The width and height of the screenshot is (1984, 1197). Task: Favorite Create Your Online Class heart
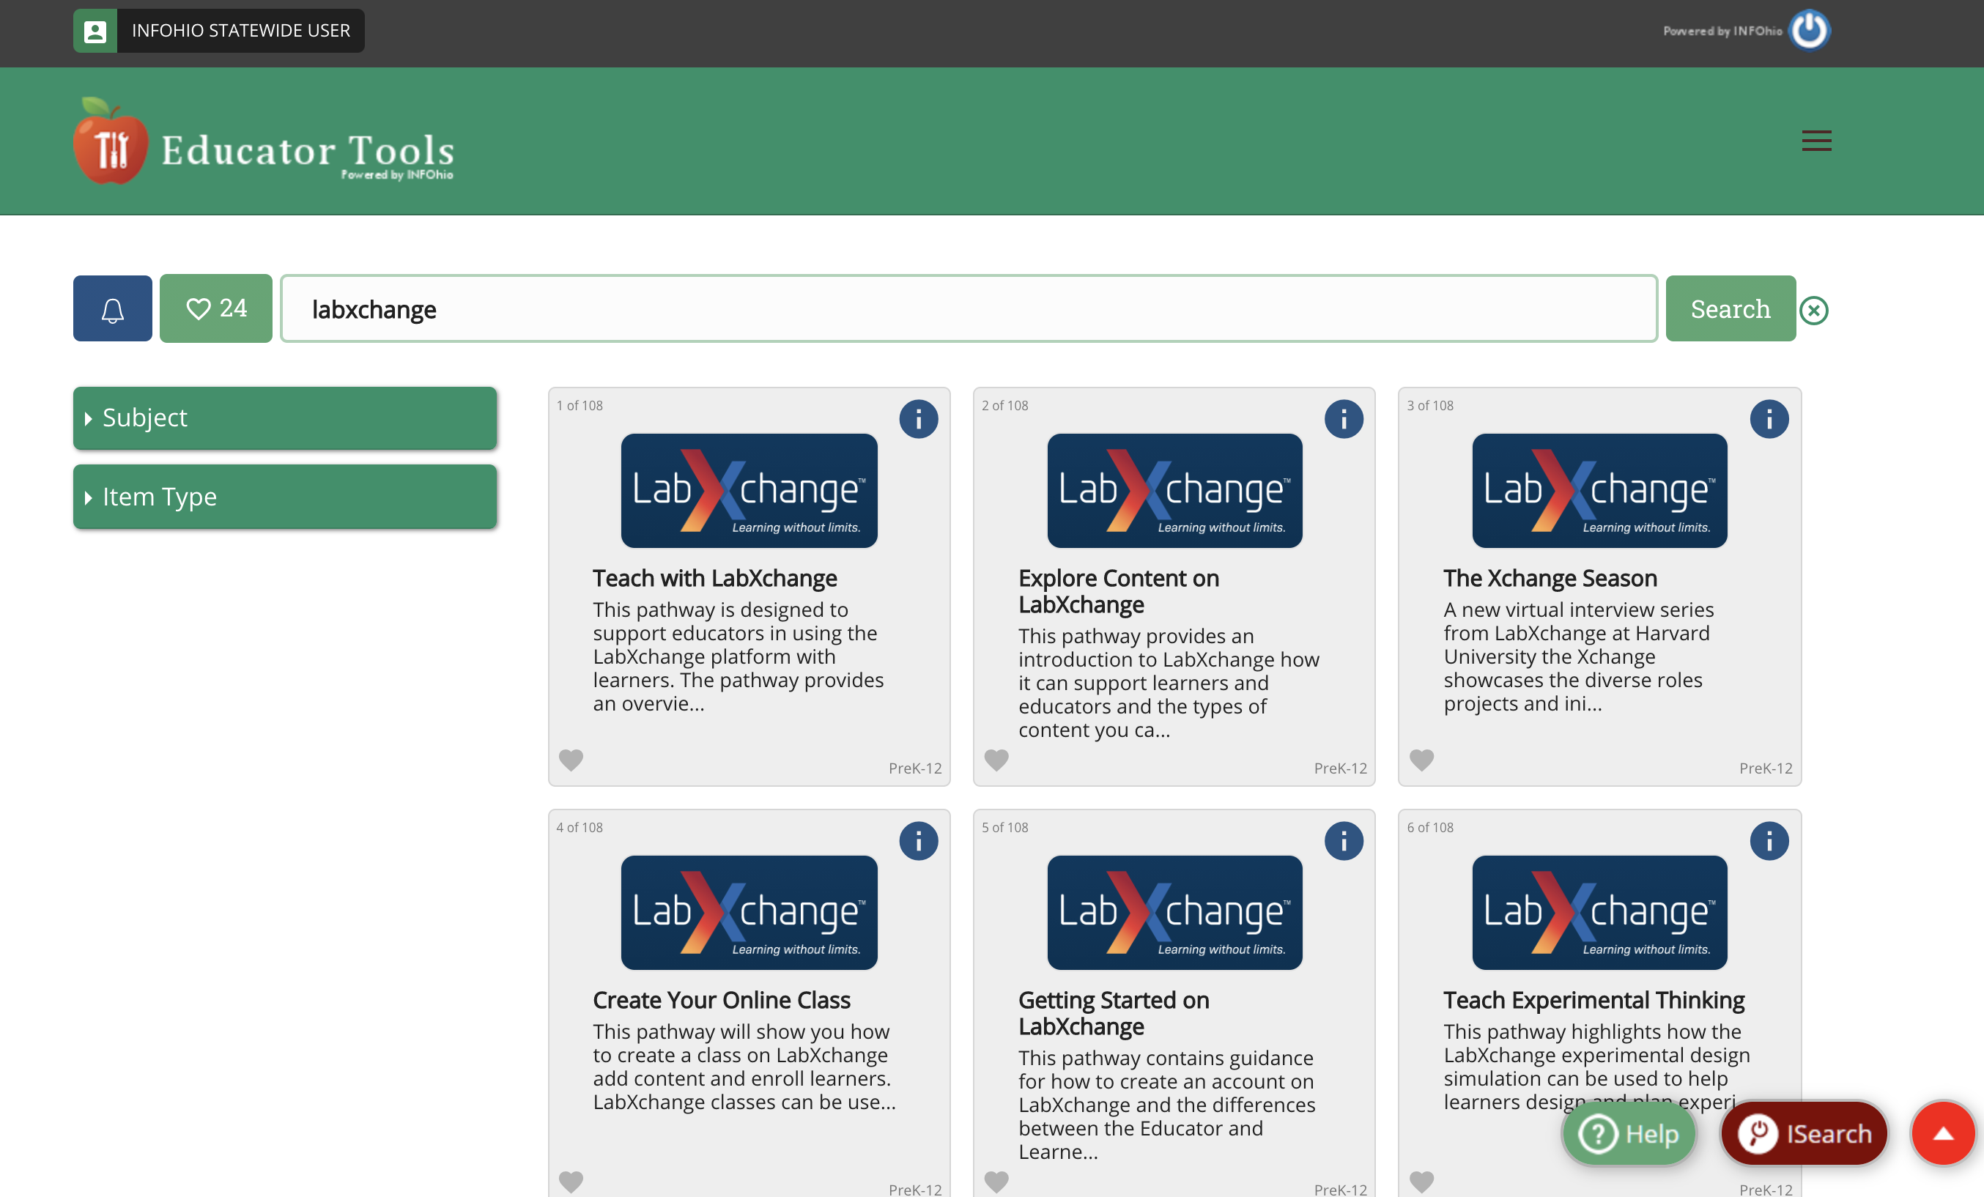click(x=571, y=1181)
